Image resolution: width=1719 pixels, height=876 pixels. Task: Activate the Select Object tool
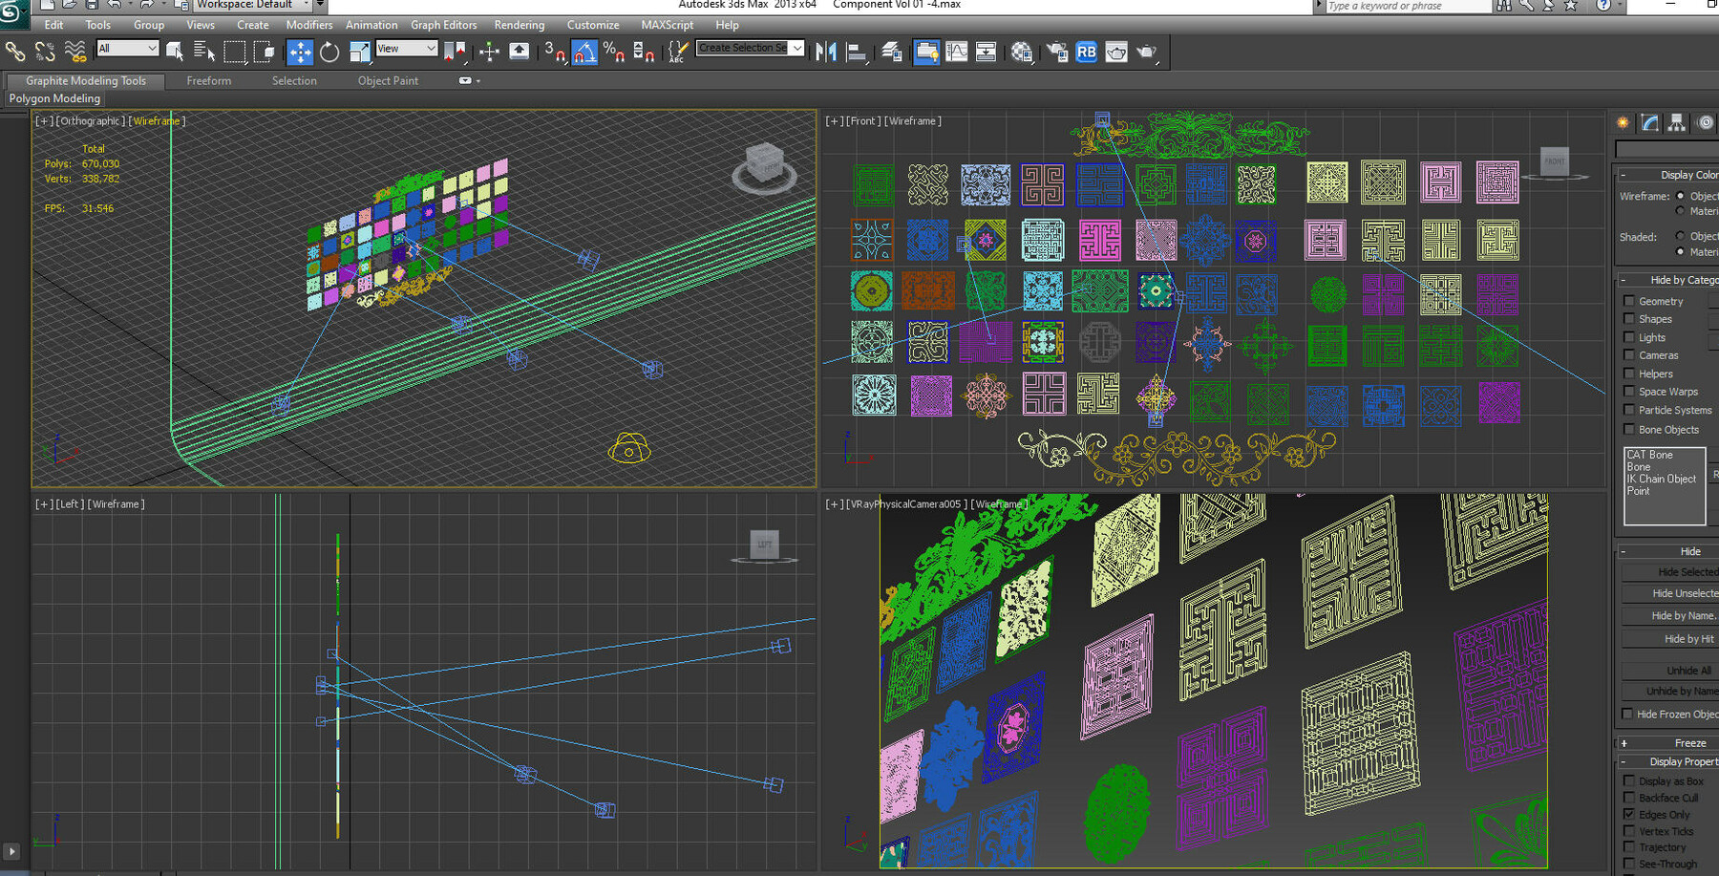(175, 52)
